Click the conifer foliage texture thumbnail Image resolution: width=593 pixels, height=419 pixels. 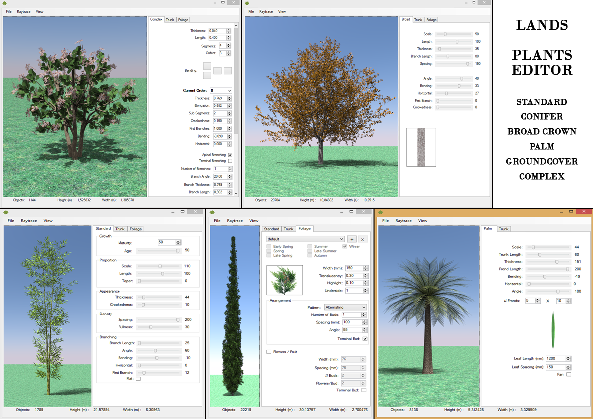(284, 280)
